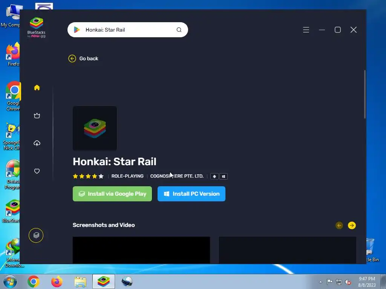Open the Home sidebar tab
Viewport: 386px width, 289px height.
coord(37,87)
